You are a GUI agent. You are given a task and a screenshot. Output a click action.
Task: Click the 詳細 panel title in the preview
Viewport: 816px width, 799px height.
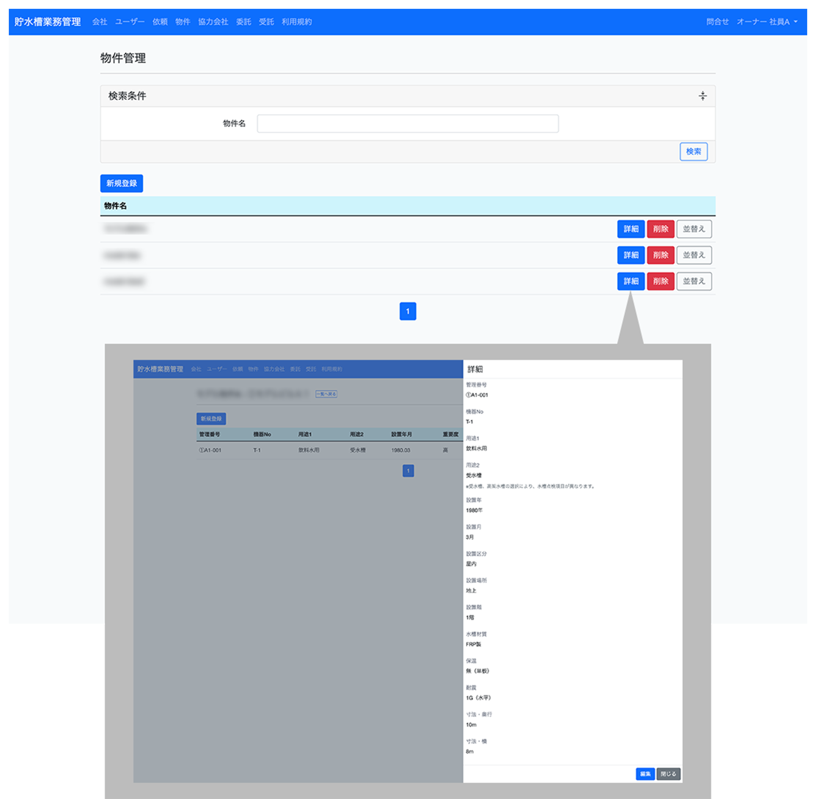pyautogui.click(x=475, y=369)
